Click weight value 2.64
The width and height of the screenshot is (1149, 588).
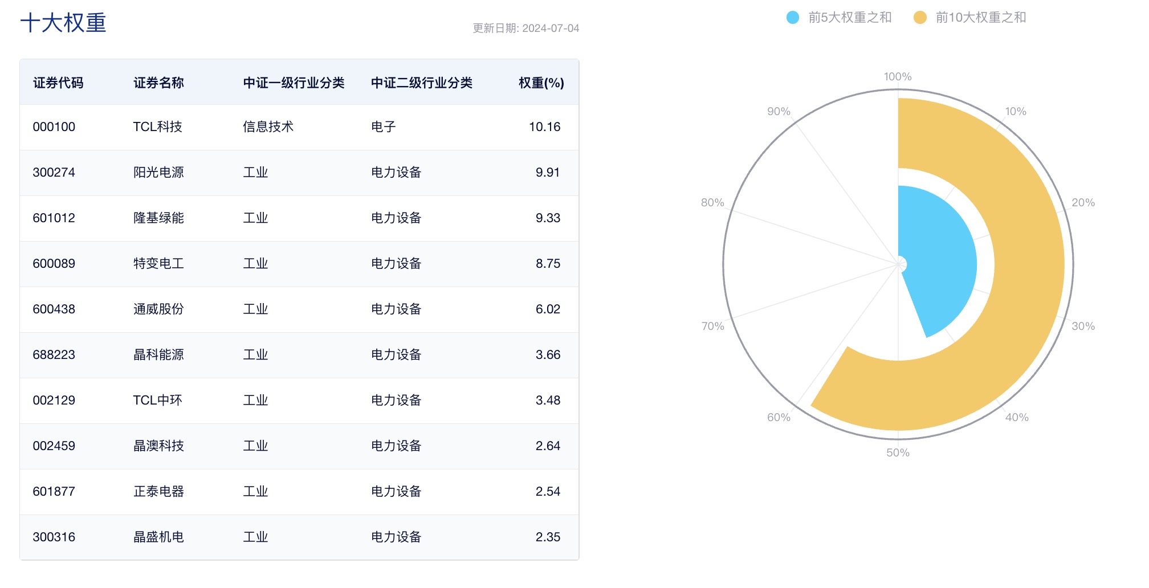point(548,446)
